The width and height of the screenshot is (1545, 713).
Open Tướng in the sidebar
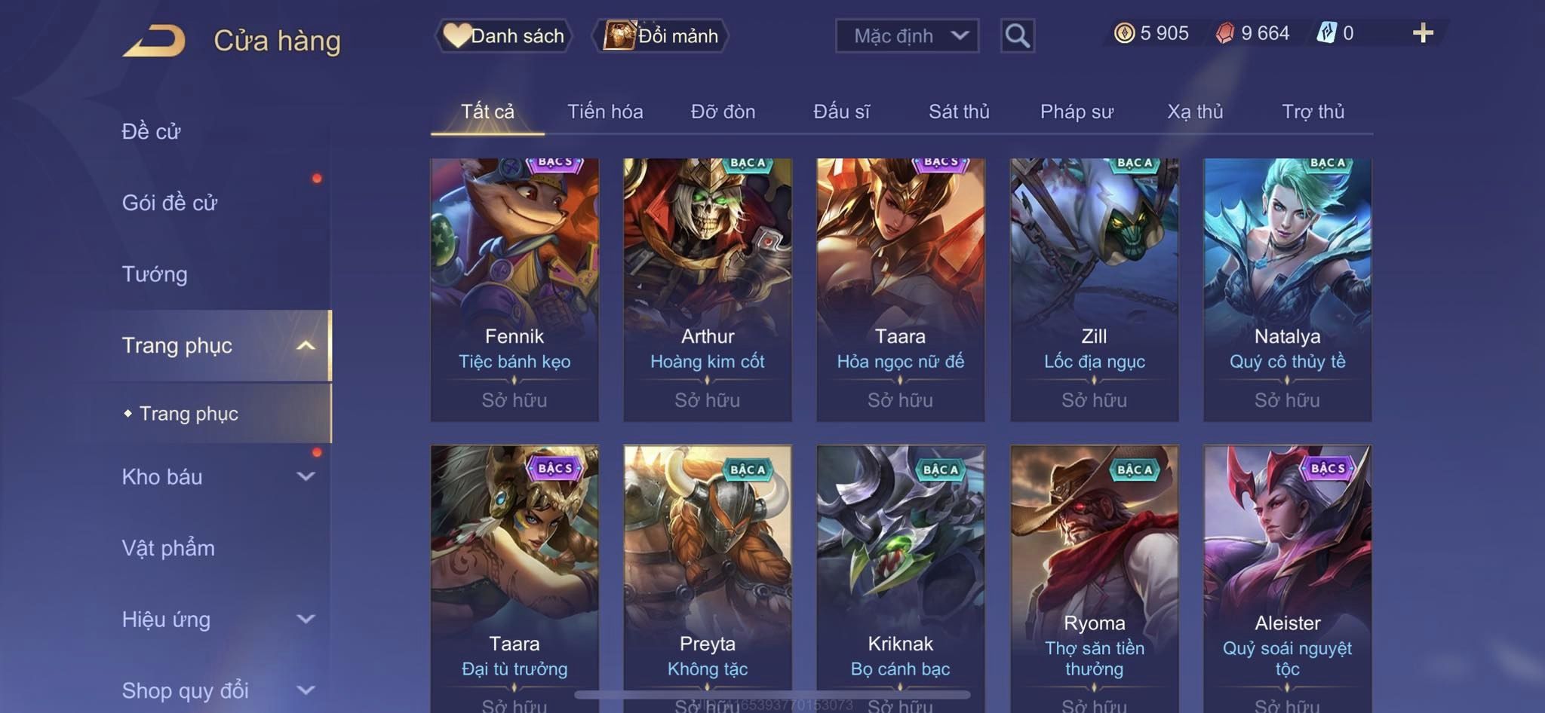155,274
